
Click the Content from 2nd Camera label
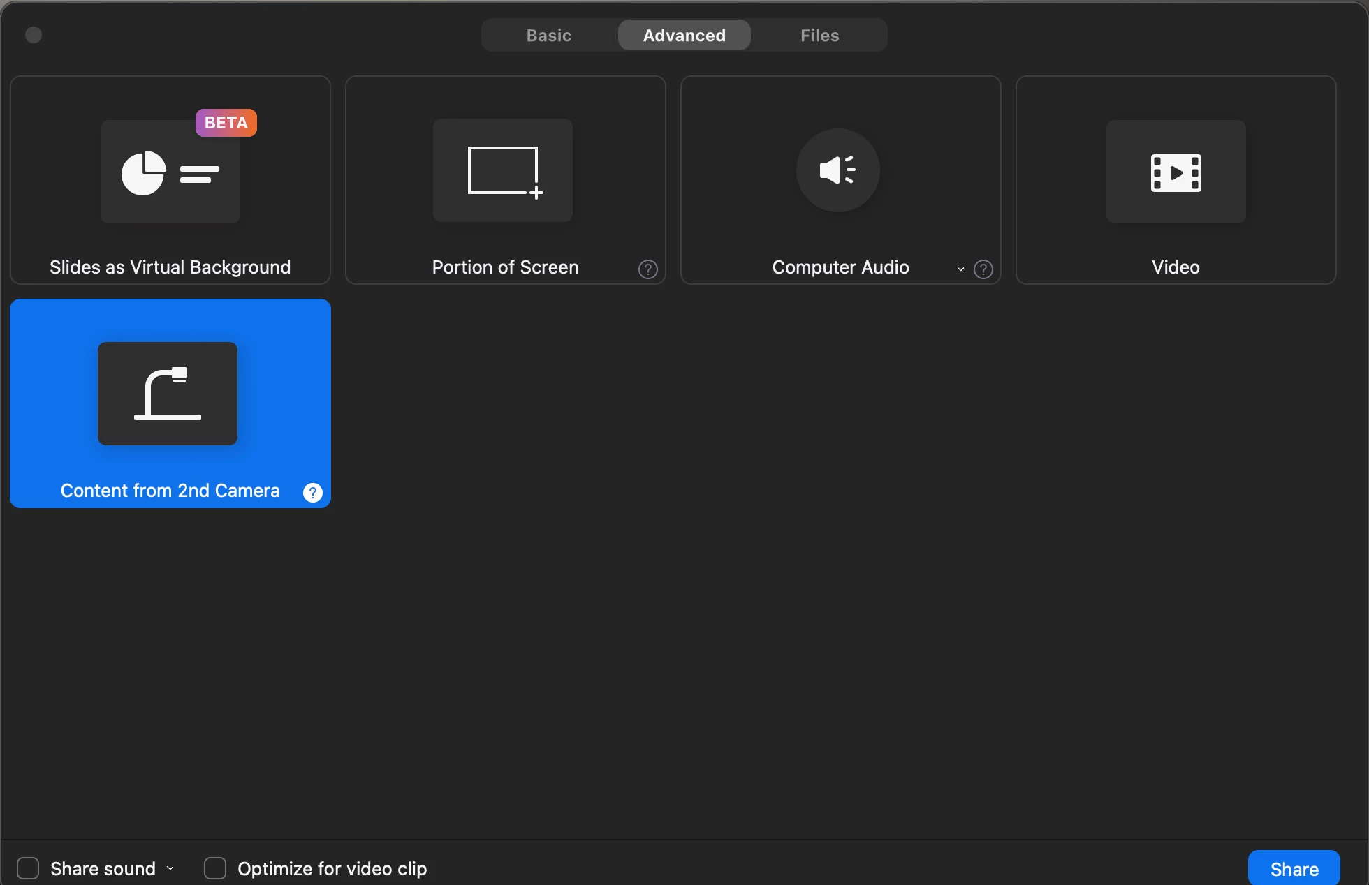pyautogui.click(x=170, y=491)
